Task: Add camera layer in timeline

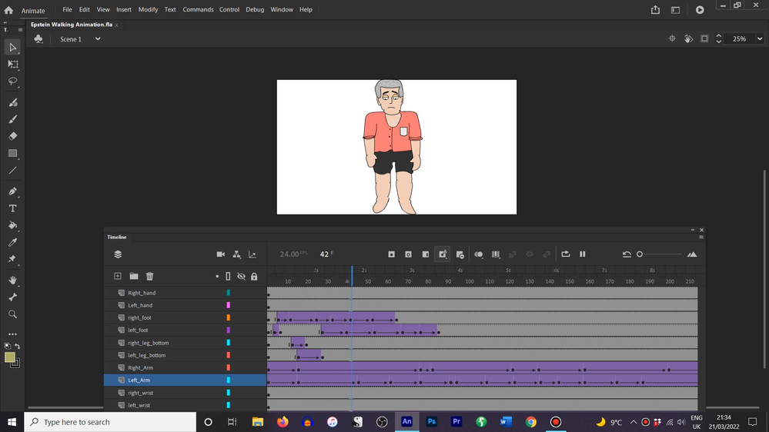Action: (221, 254)
